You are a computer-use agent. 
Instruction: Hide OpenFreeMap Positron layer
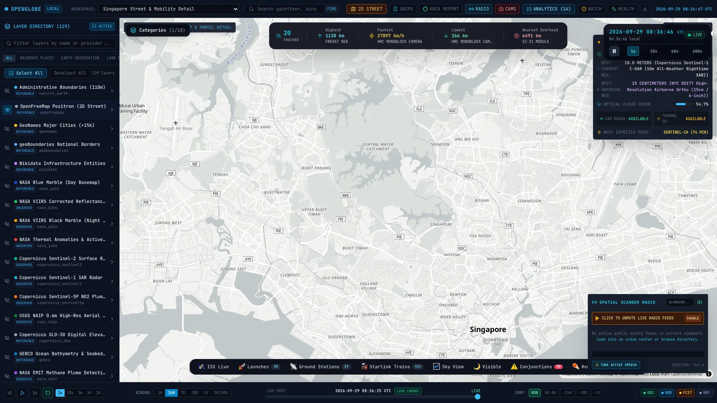tap(7, 110)
